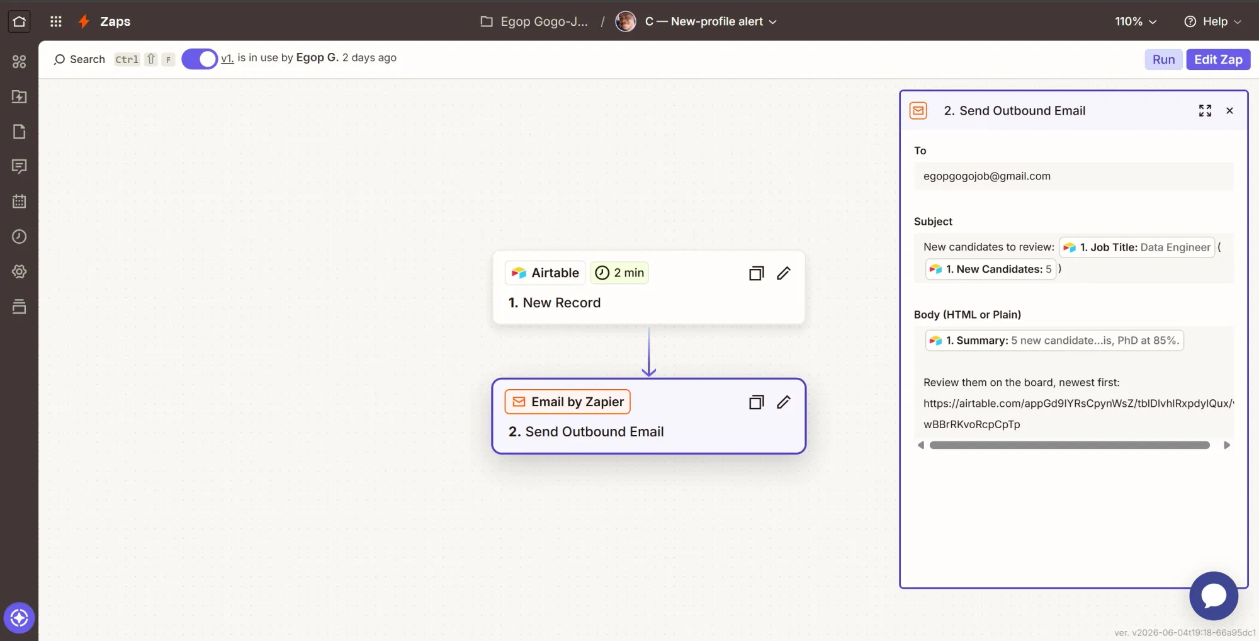The image size is (1259, 641).
Task: Click the 2 min polling interval badge
Action: (x=619, y=273)
